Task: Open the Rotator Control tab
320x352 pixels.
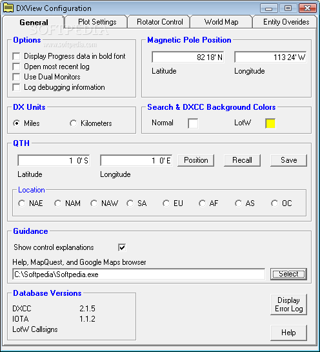Action: click(159, 22)
